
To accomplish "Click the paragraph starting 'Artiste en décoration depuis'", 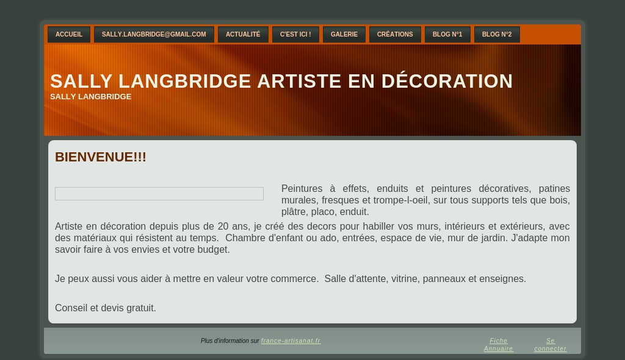I will [x=312, y=238].
